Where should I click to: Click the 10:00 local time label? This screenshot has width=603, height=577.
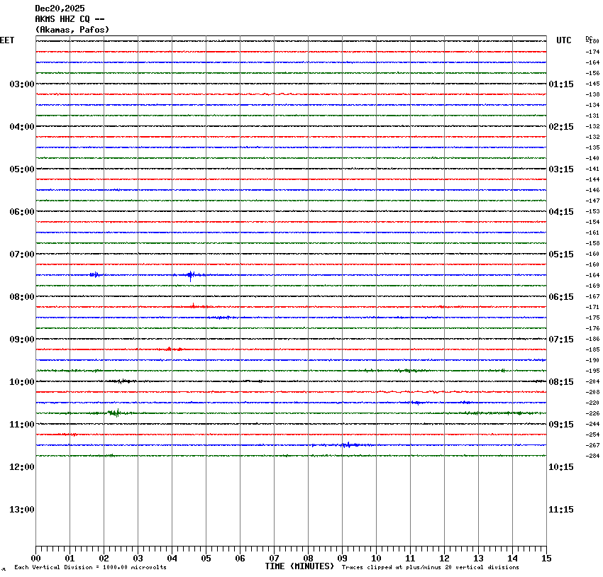point(21,382)
